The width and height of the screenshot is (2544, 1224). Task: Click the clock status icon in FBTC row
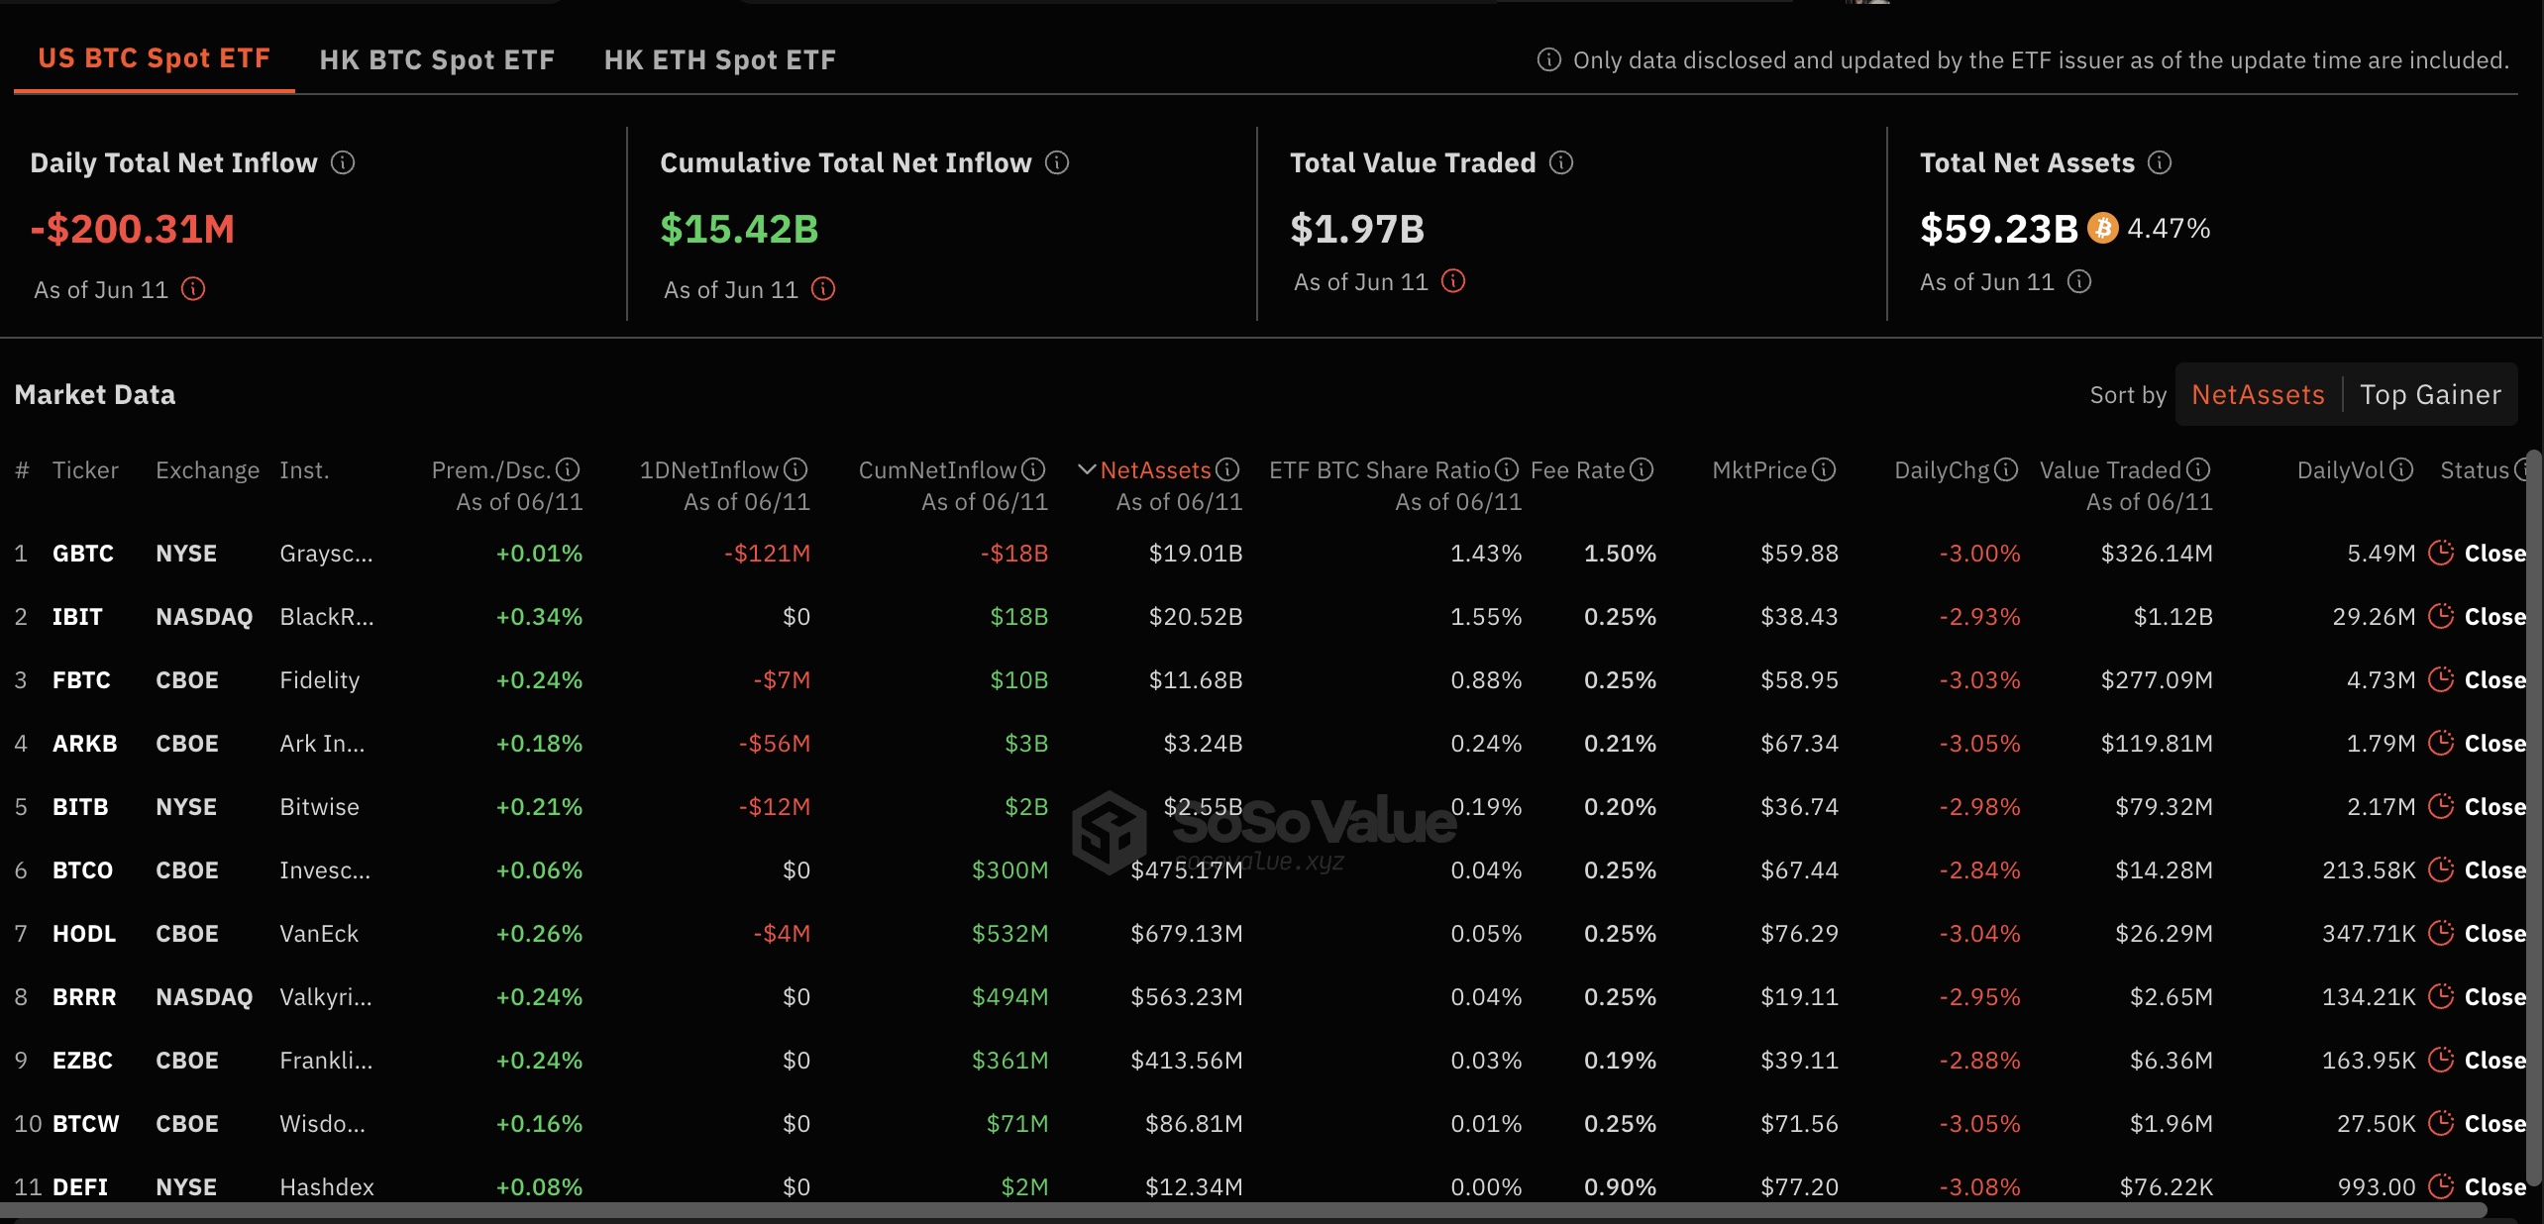pyautogui.click(x=2441, y=679)
